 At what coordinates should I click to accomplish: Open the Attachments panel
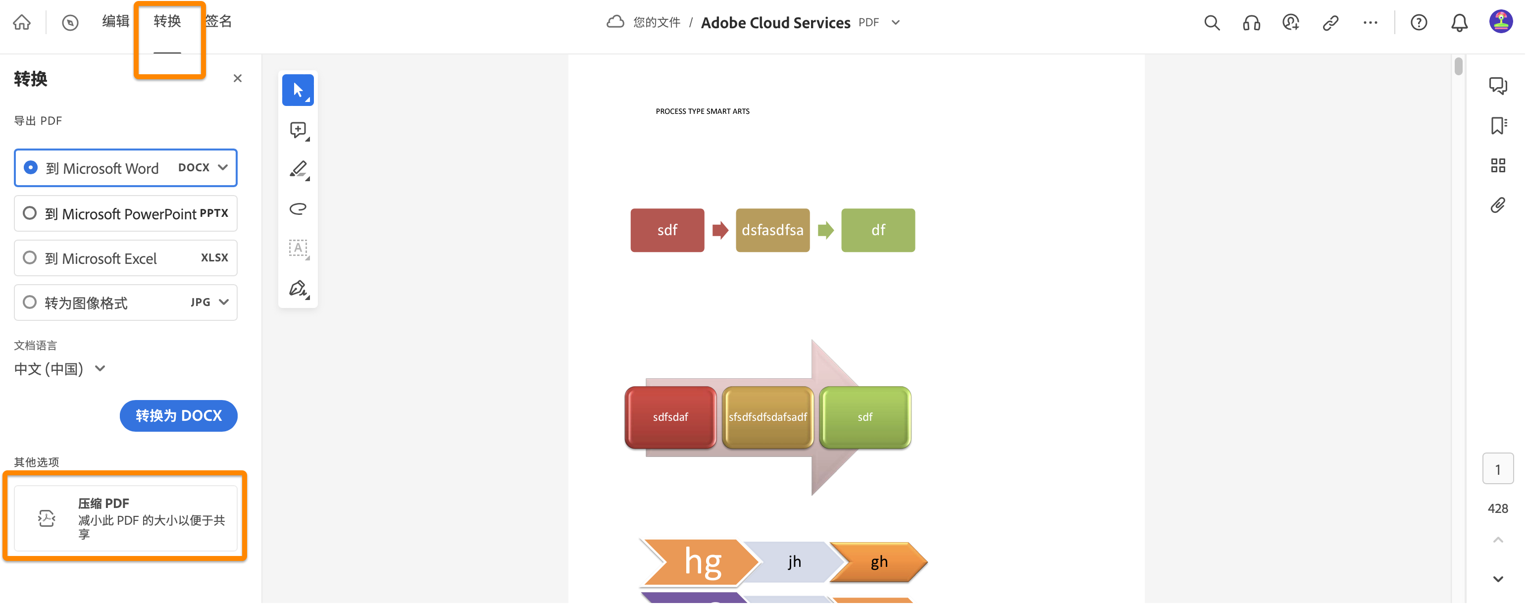[1498, 205]
